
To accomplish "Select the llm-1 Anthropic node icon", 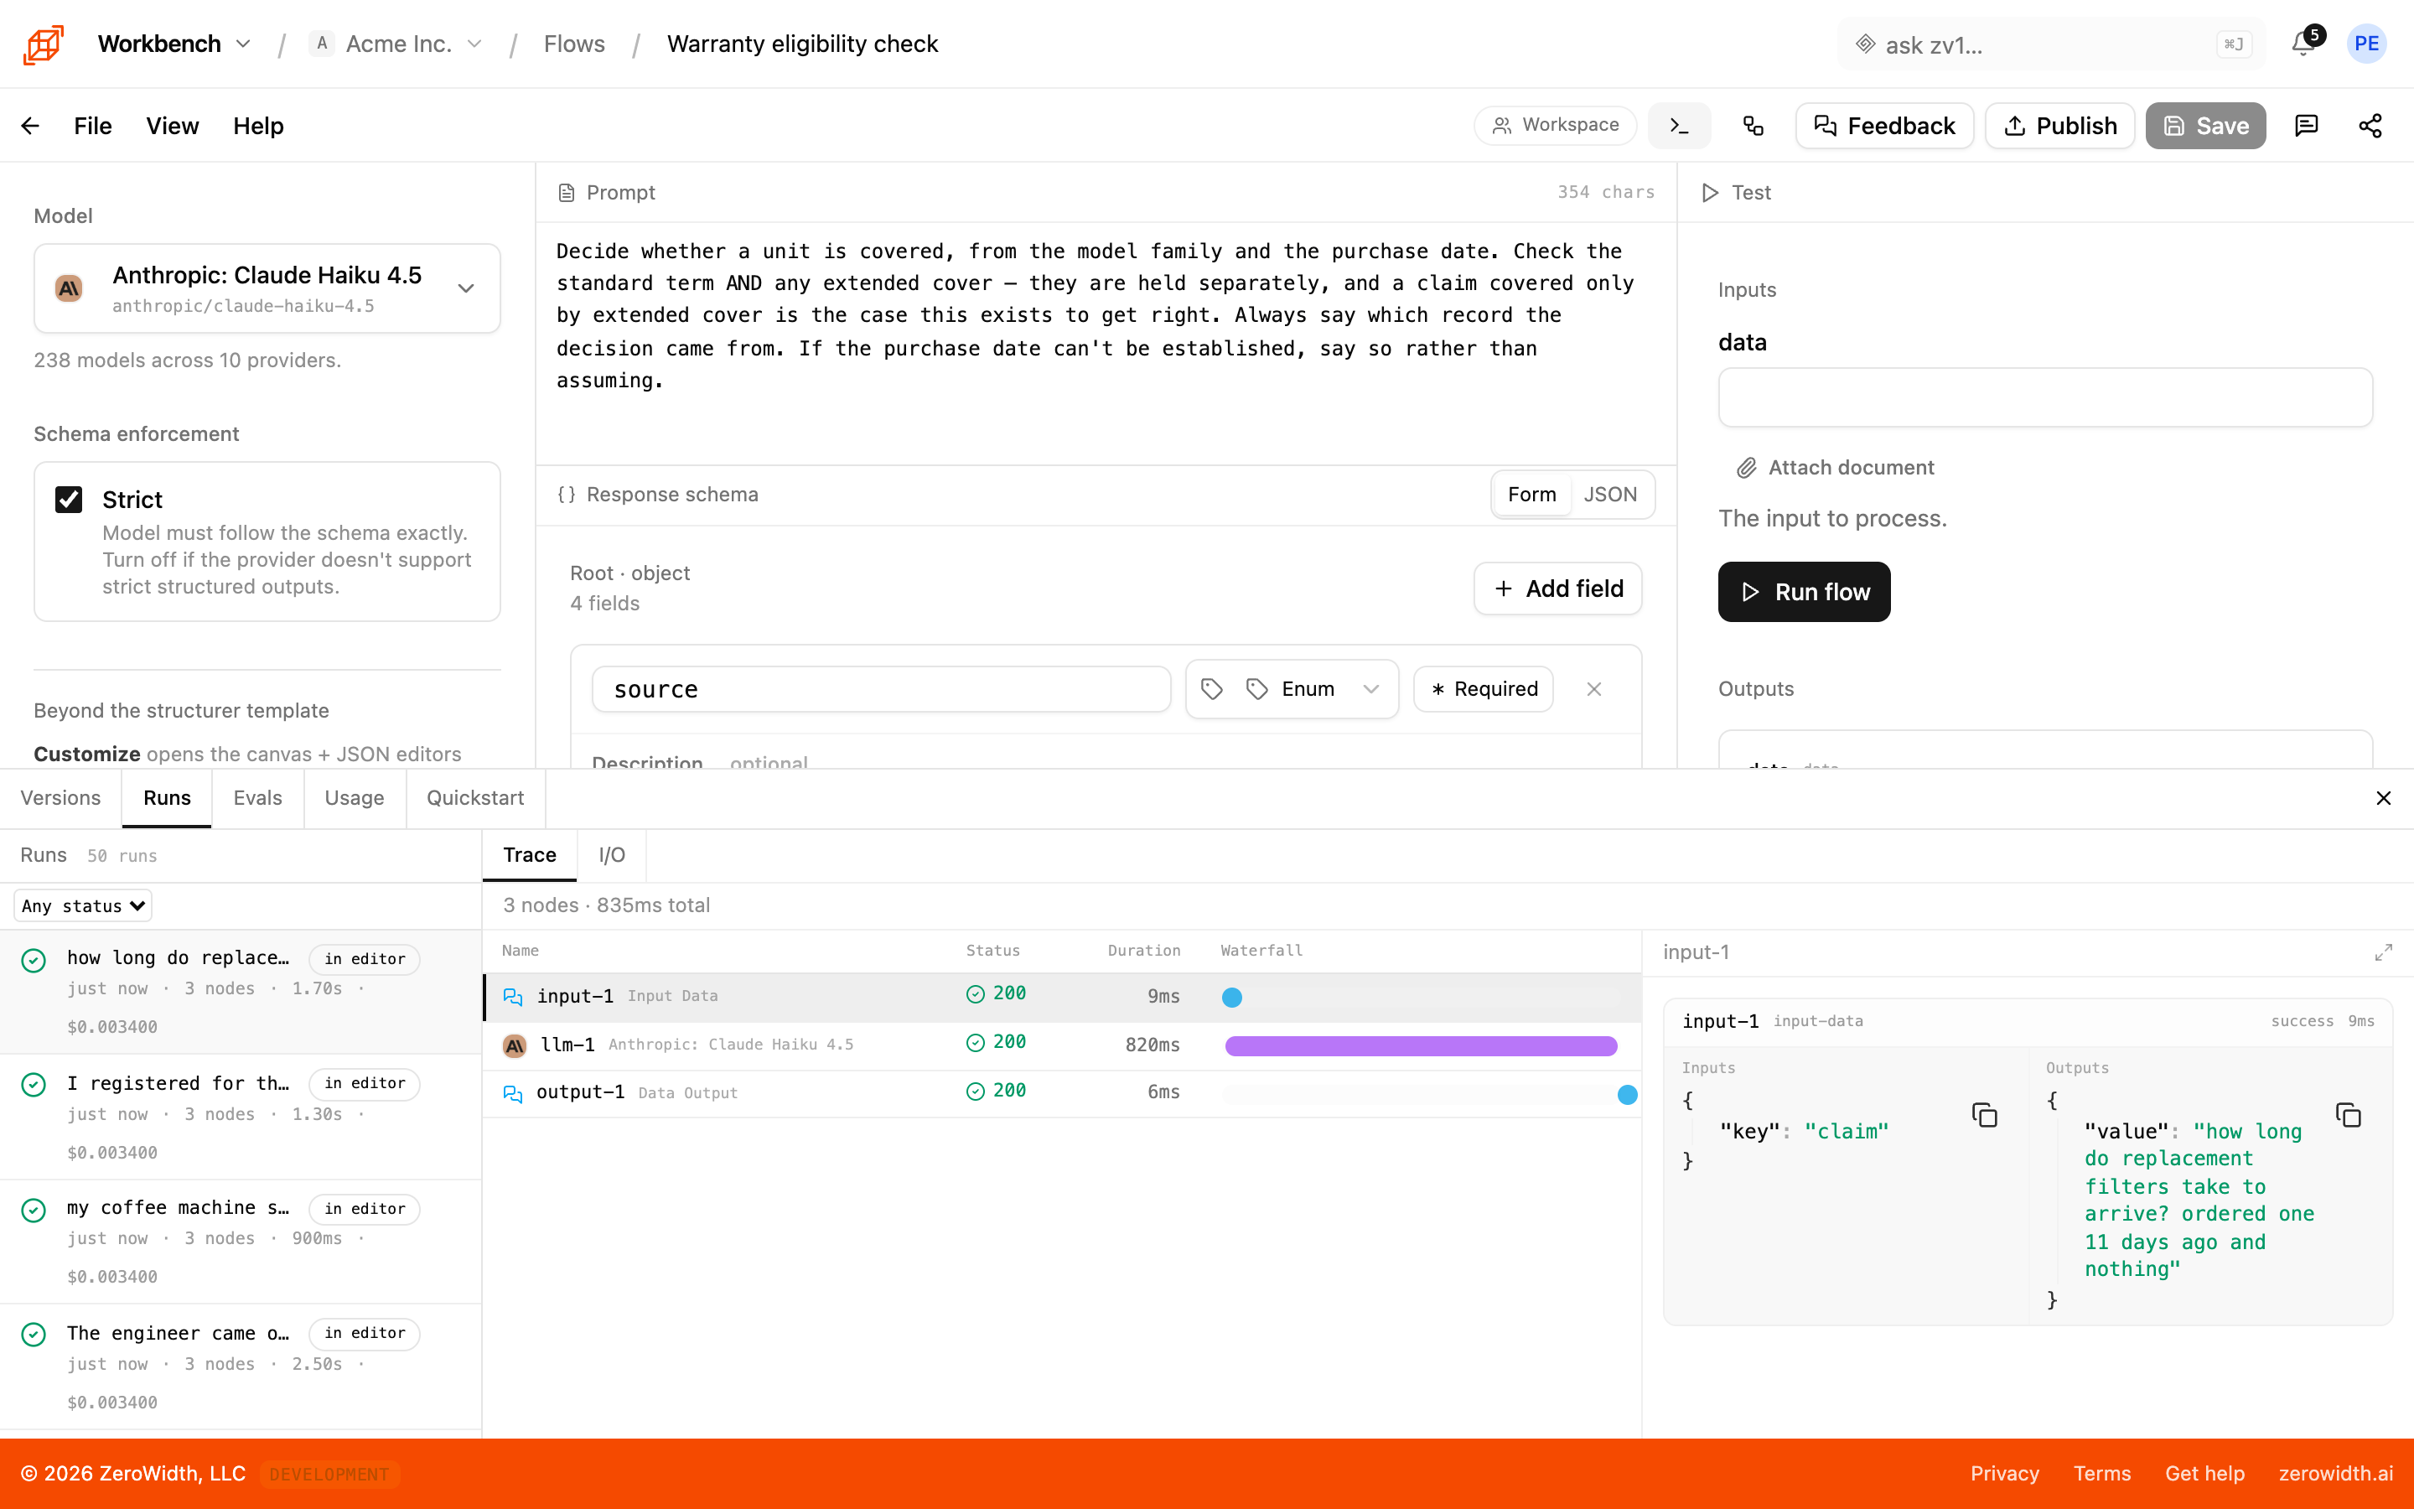I will click(x=515, y=1045).
